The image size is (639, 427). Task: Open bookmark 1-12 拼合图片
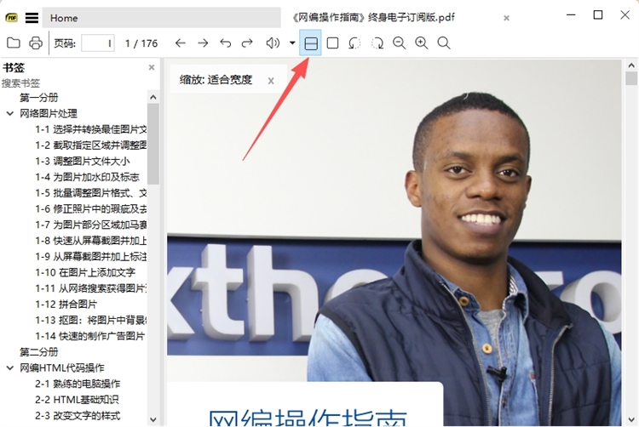(66, 305)
